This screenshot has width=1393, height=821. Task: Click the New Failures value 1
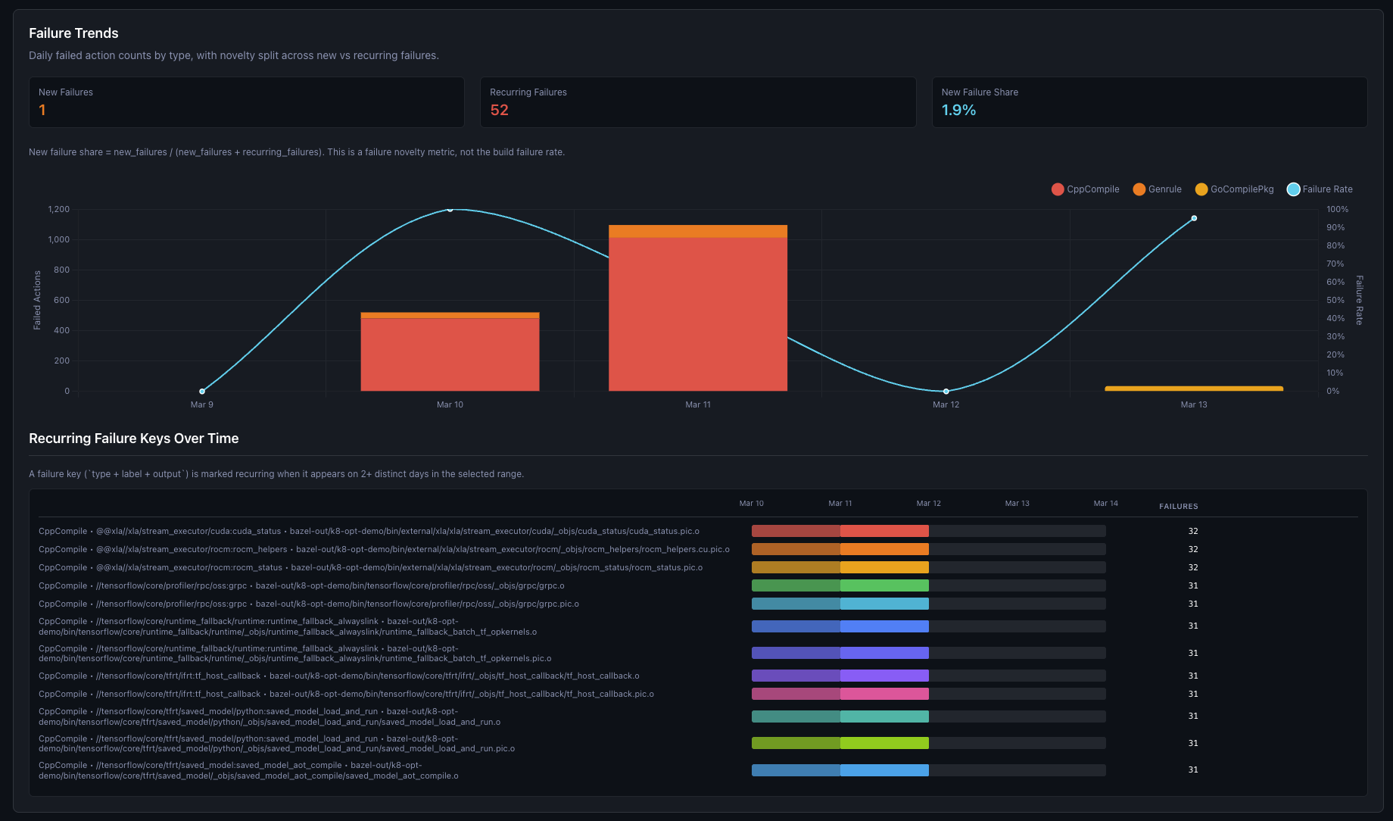point(42,110)
